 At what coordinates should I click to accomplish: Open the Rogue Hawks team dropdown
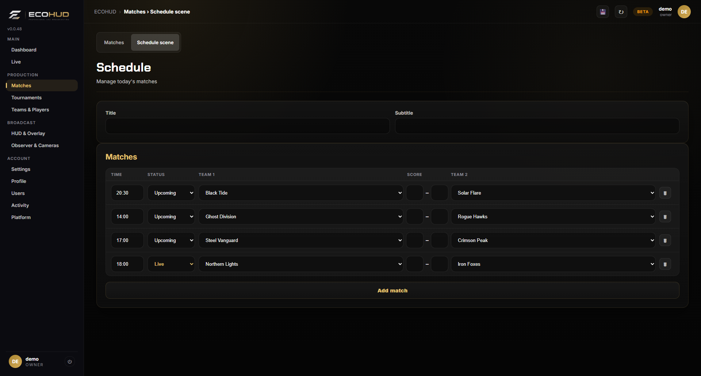[553, 216]
